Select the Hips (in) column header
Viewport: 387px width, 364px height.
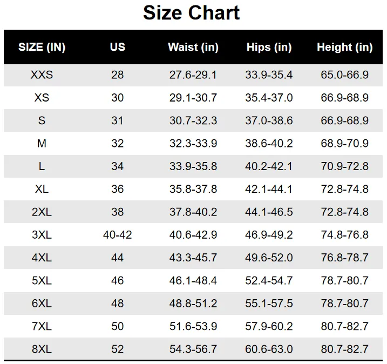tap(269, 47)
